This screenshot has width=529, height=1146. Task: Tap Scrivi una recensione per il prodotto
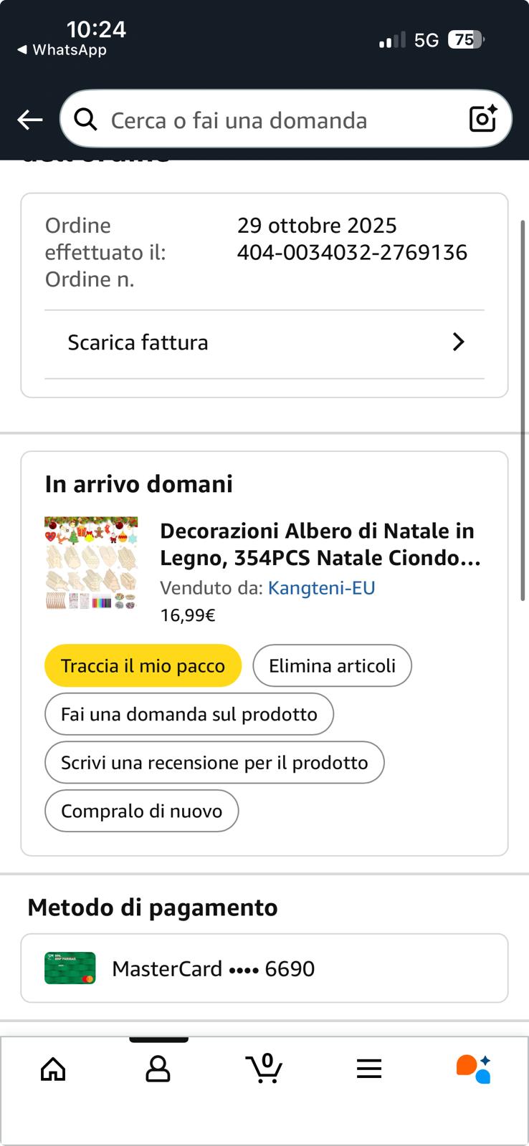click(x=214, y=763)
